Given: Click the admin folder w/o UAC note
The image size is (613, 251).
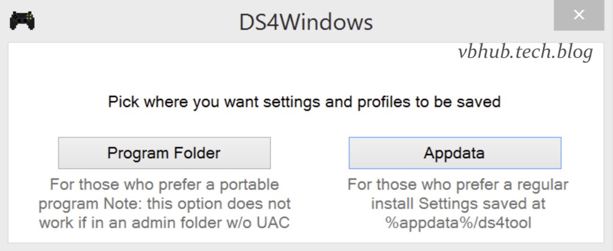Looking at the screenshot, I should [x=164, y=223].
